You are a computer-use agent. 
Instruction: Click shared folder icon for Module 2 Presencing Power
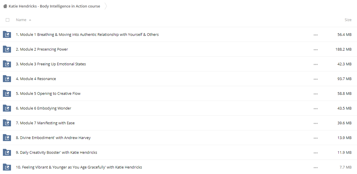7,49
